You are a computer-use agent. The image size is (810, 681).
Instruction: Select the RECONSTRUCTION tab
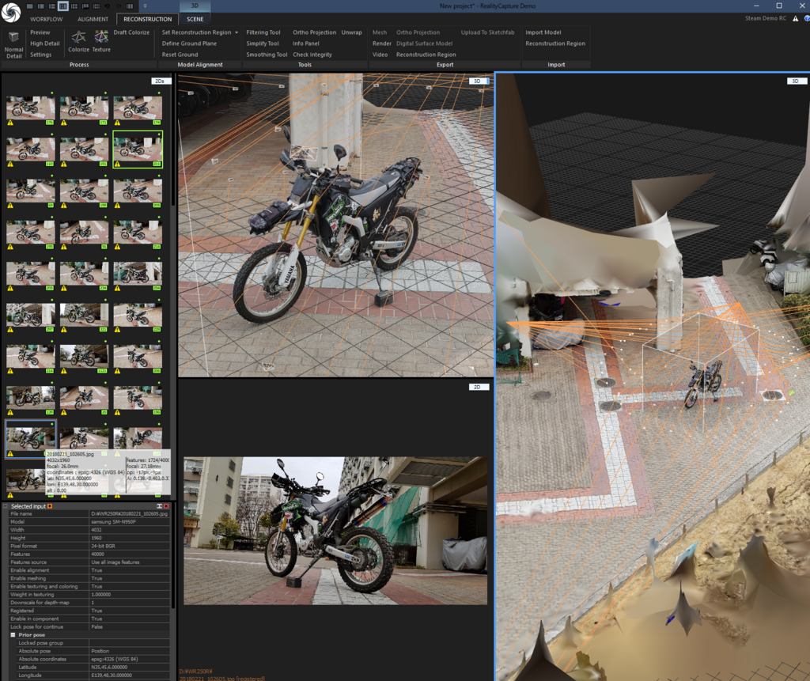[x=148, y=19]
